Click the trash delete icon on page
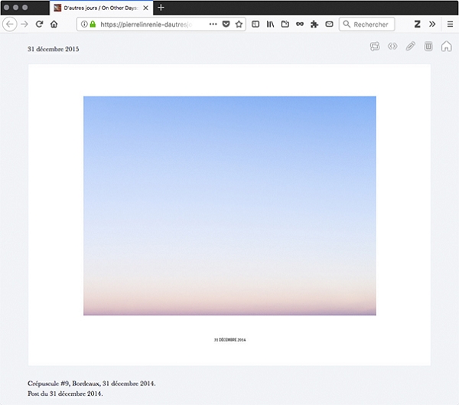 click(x=428, y=47)
